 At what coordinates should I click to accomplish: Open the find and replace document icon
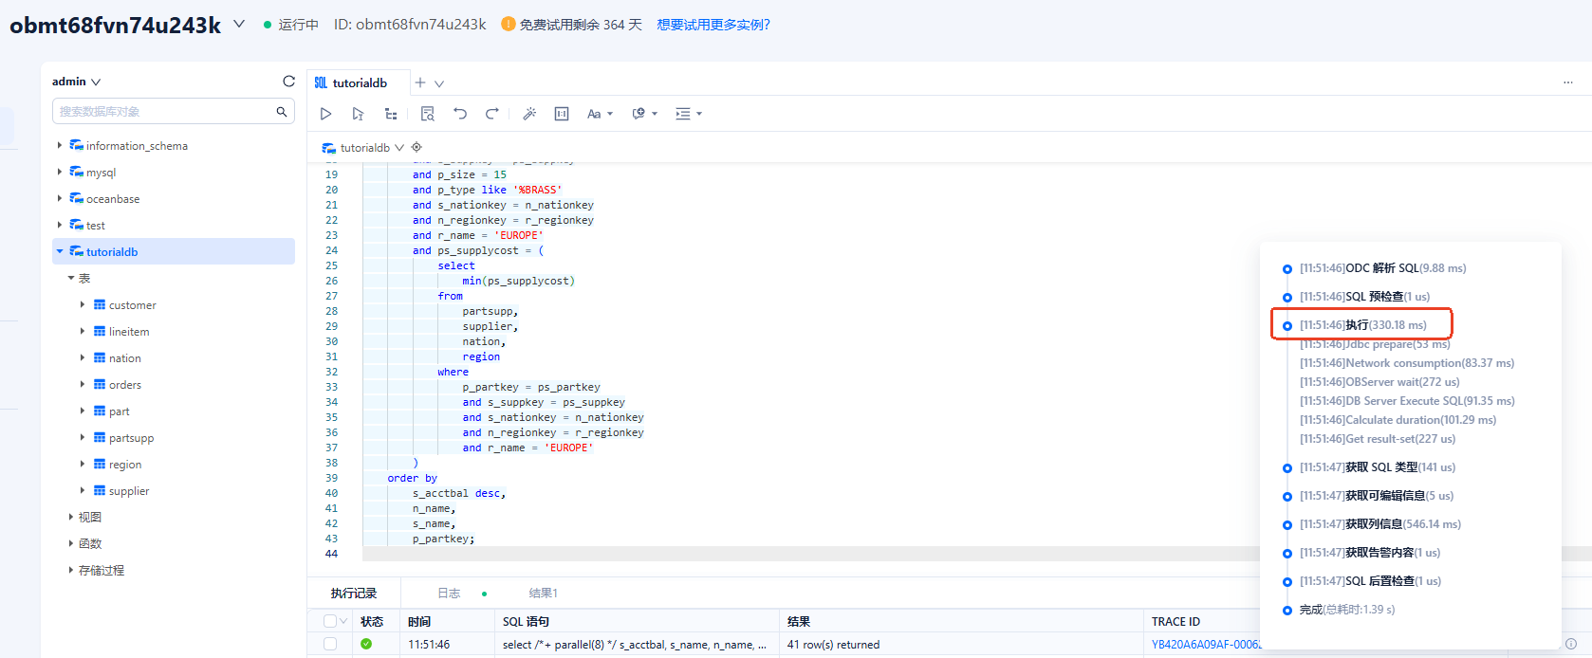point(428,114)
